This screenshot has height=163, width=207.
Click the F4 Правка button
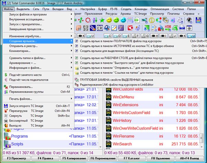pos(46,159)
